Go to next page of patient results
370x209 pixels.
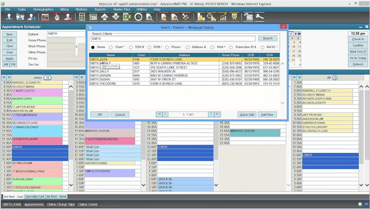211,114
